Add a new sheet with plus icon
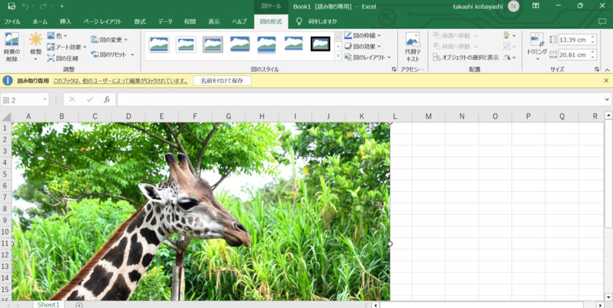The width and height of the screenshot is (613, 308). (79, 305)
